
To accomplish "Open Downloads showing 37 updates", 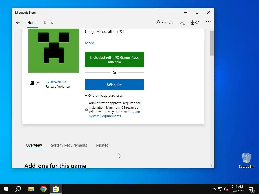I will pyautogui.click(x=195, y=22).
